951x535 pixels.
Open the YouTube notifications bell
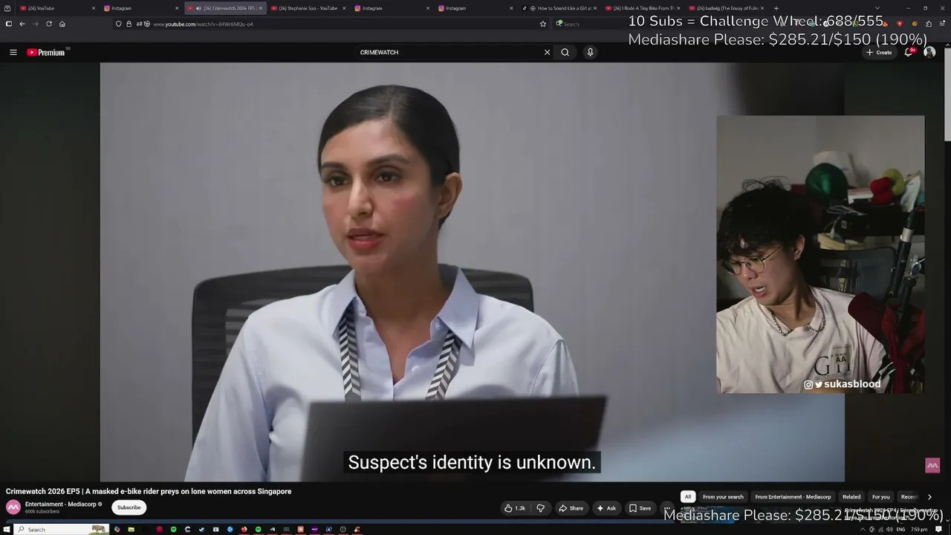click(x=908, y=52)
